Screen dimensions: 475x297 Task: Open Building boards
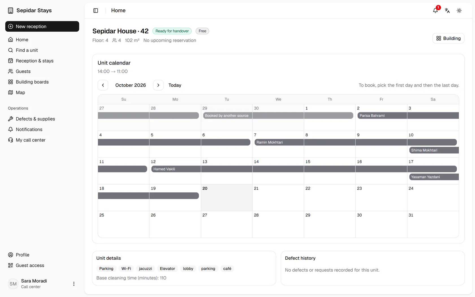(x=42, y=82)
